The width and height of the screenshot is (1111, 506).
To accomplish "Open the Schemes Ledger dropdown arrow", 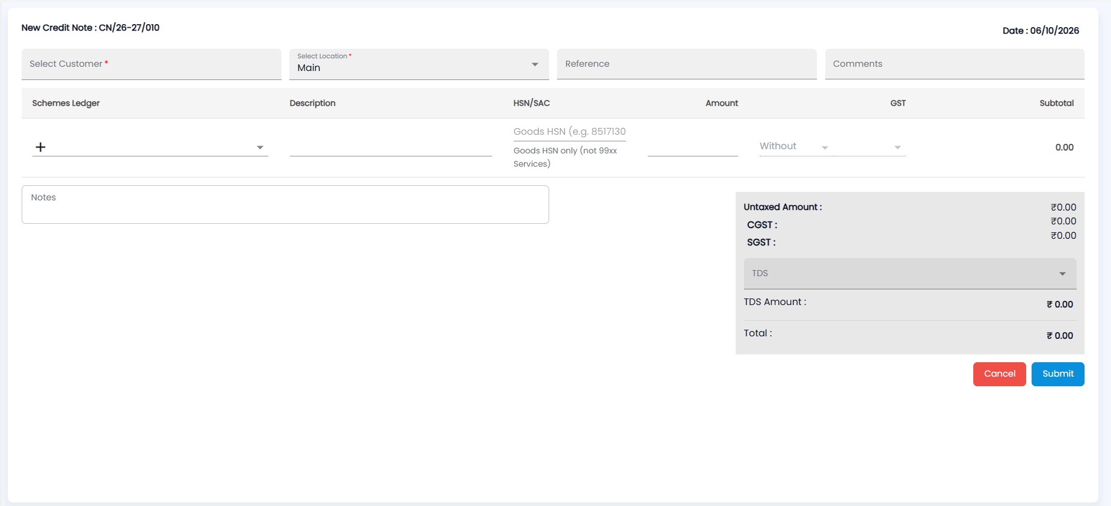I will pos(260,147).
